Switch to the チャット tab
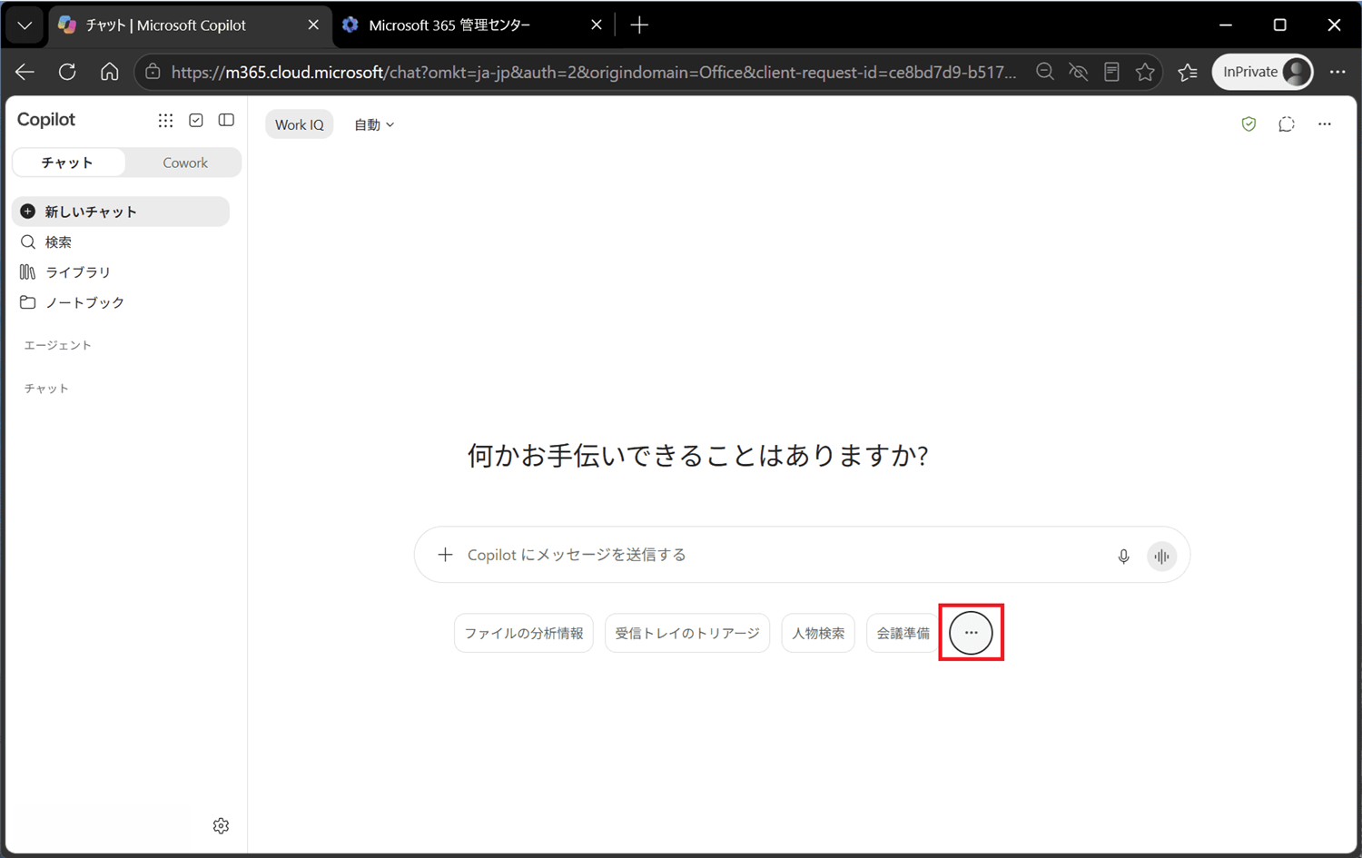 tap(68, 163)
